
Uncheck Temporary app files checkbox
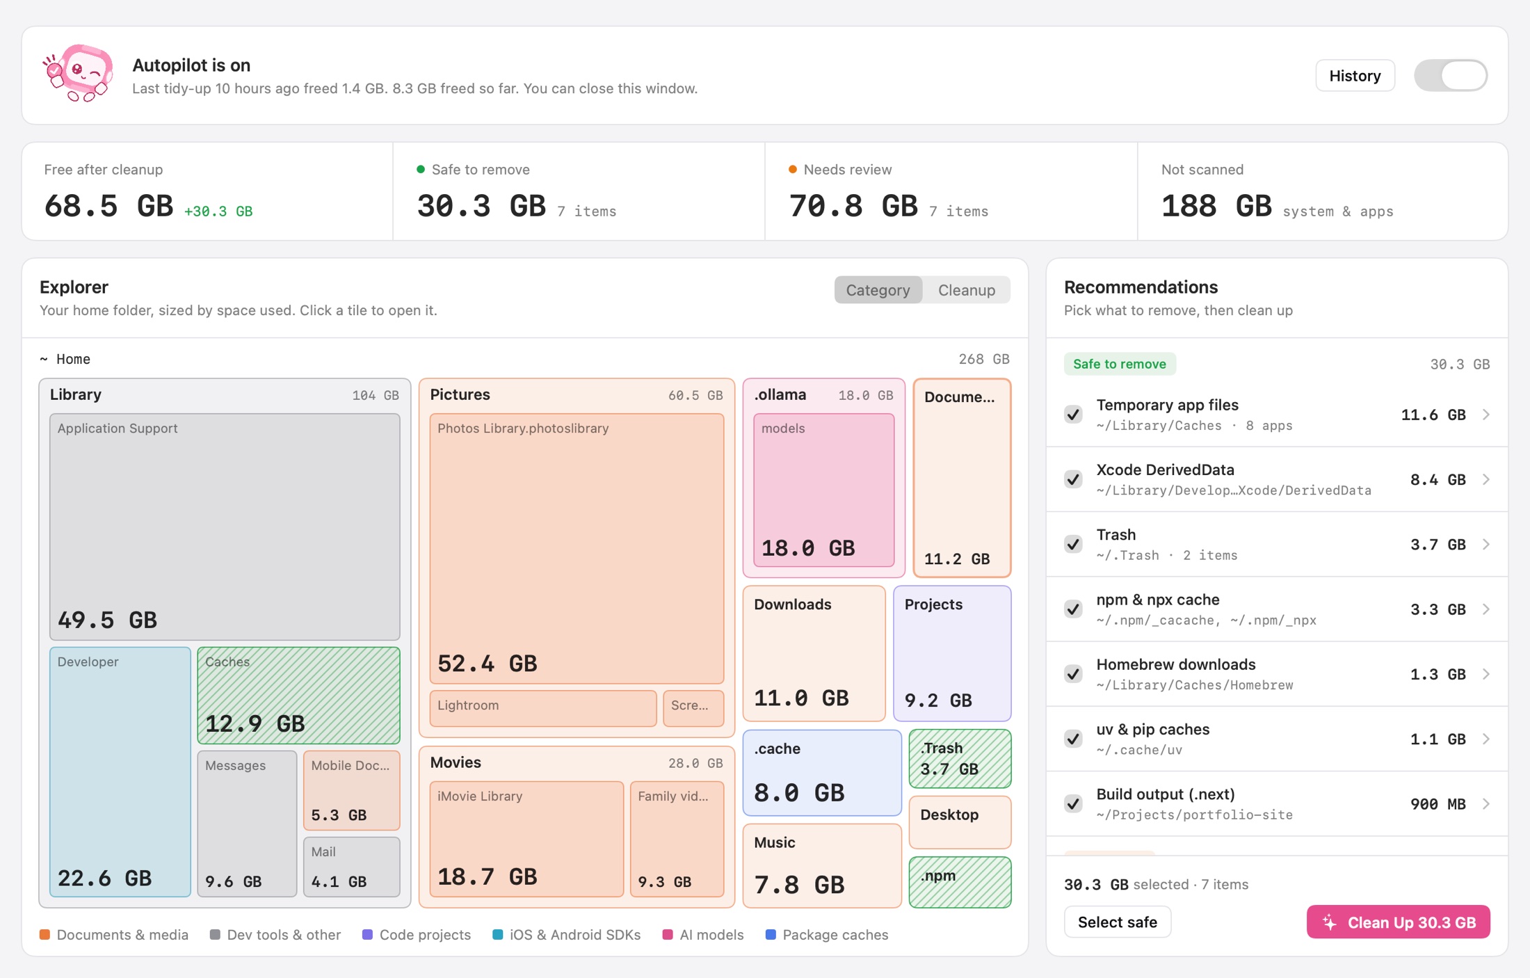point(1074,415)
